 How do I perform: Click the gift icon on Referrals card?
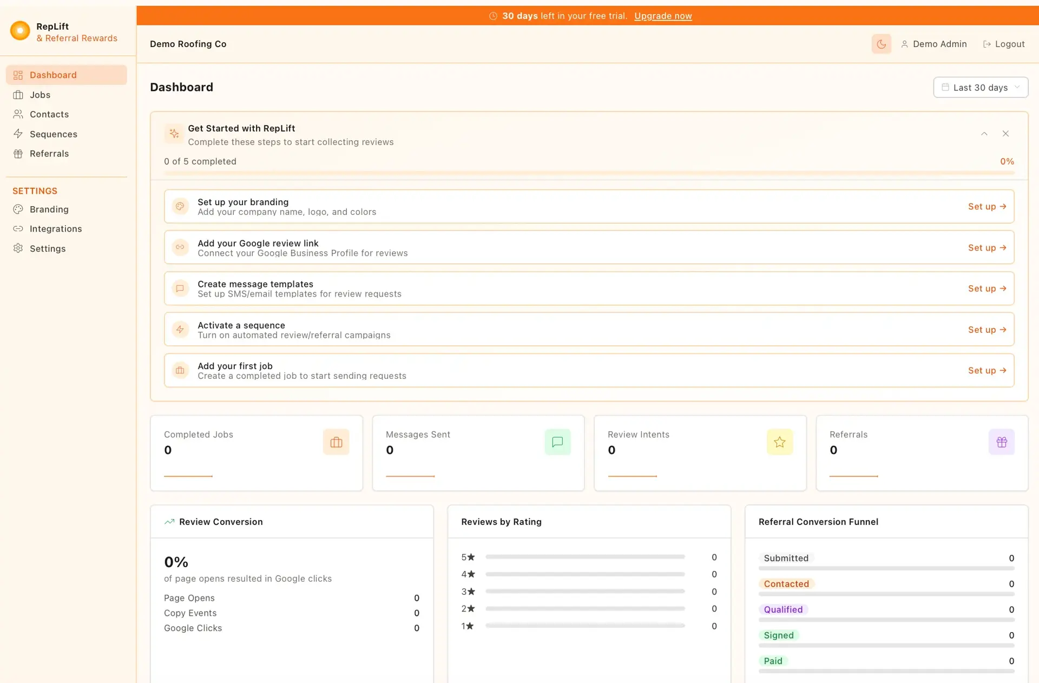click(x=1002, y=442)
